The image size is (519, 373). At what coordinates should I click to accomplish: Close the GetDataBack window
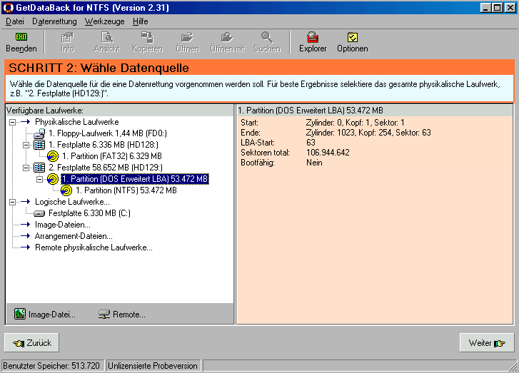pyautogui.click(x=510, y=8)
